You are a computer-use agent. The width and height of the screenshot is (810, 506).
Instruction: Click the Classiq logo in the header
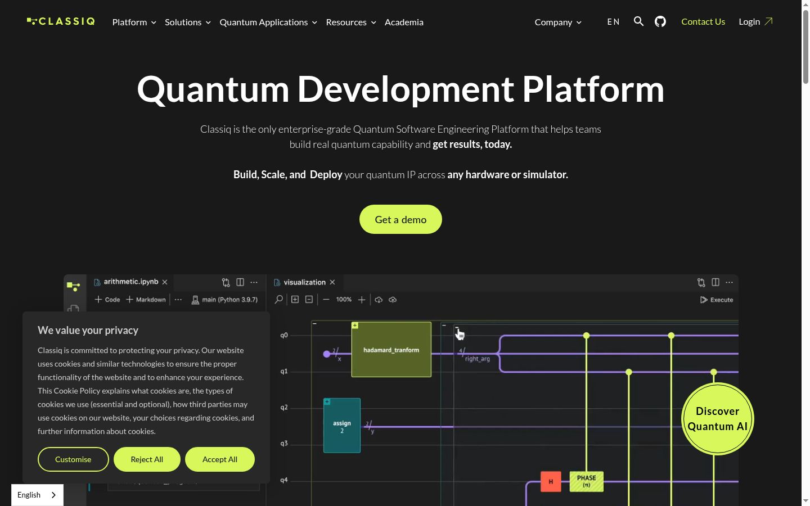61,21
